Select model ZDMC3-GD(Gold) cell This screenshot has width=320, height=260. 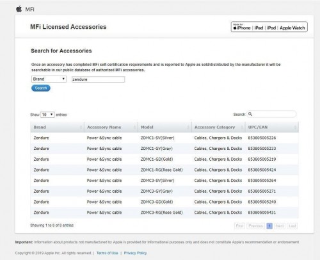(157, 202)
